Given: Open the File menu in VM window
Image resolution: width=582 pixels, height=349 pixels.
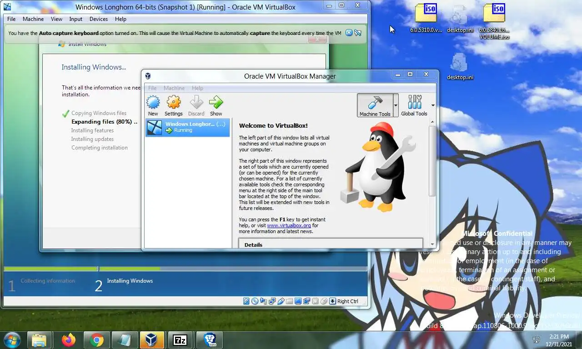Looking at the screenshot, I should (11, 19).
